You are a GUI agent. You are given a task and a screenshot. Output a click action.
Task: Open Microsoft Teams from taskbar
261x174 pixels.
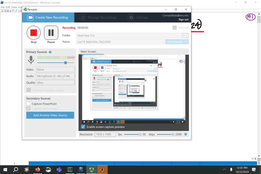(x=59, y=169)
